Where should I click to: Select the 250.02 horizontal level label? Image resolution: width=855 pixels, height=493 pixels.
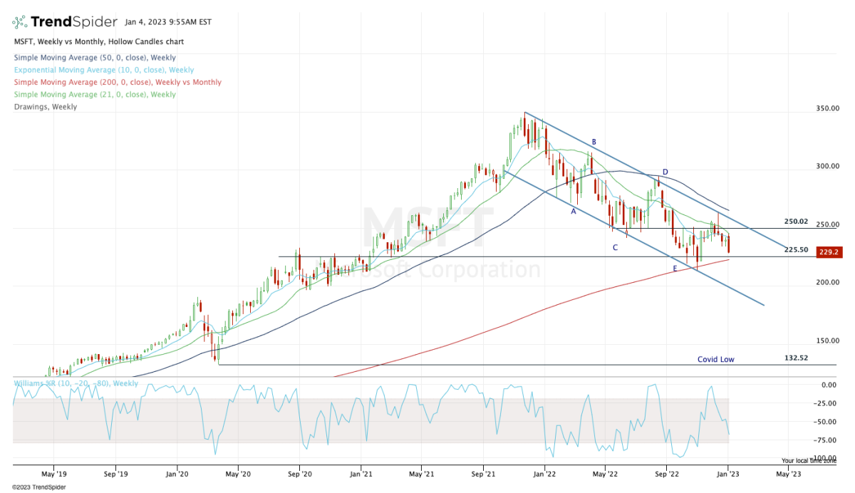[795, 222]
